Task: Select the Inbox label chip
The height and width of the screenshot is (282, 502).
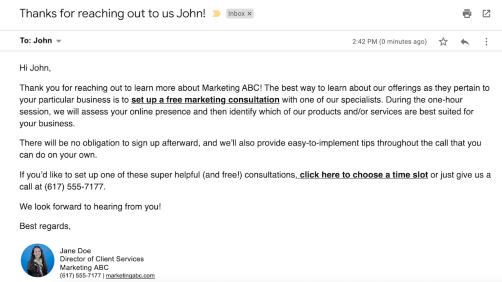Action: coord(236,13)
